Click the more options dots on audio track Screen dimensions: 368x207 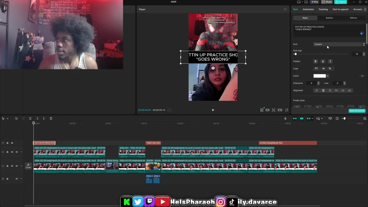click(x=21, y=179)
